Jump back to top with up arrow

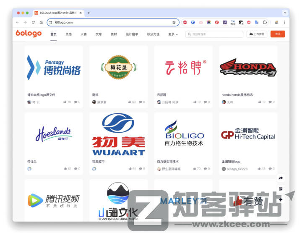[x=281, y=200]
